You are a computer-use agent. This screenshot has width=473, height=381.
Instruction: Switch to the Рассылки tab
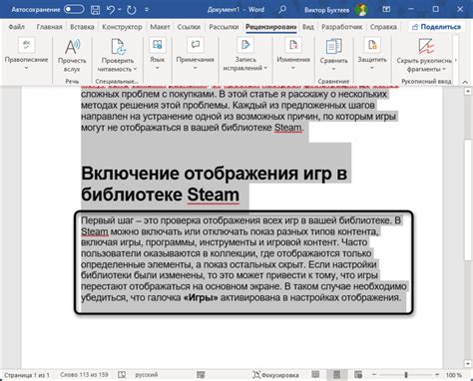pos(224,27)
